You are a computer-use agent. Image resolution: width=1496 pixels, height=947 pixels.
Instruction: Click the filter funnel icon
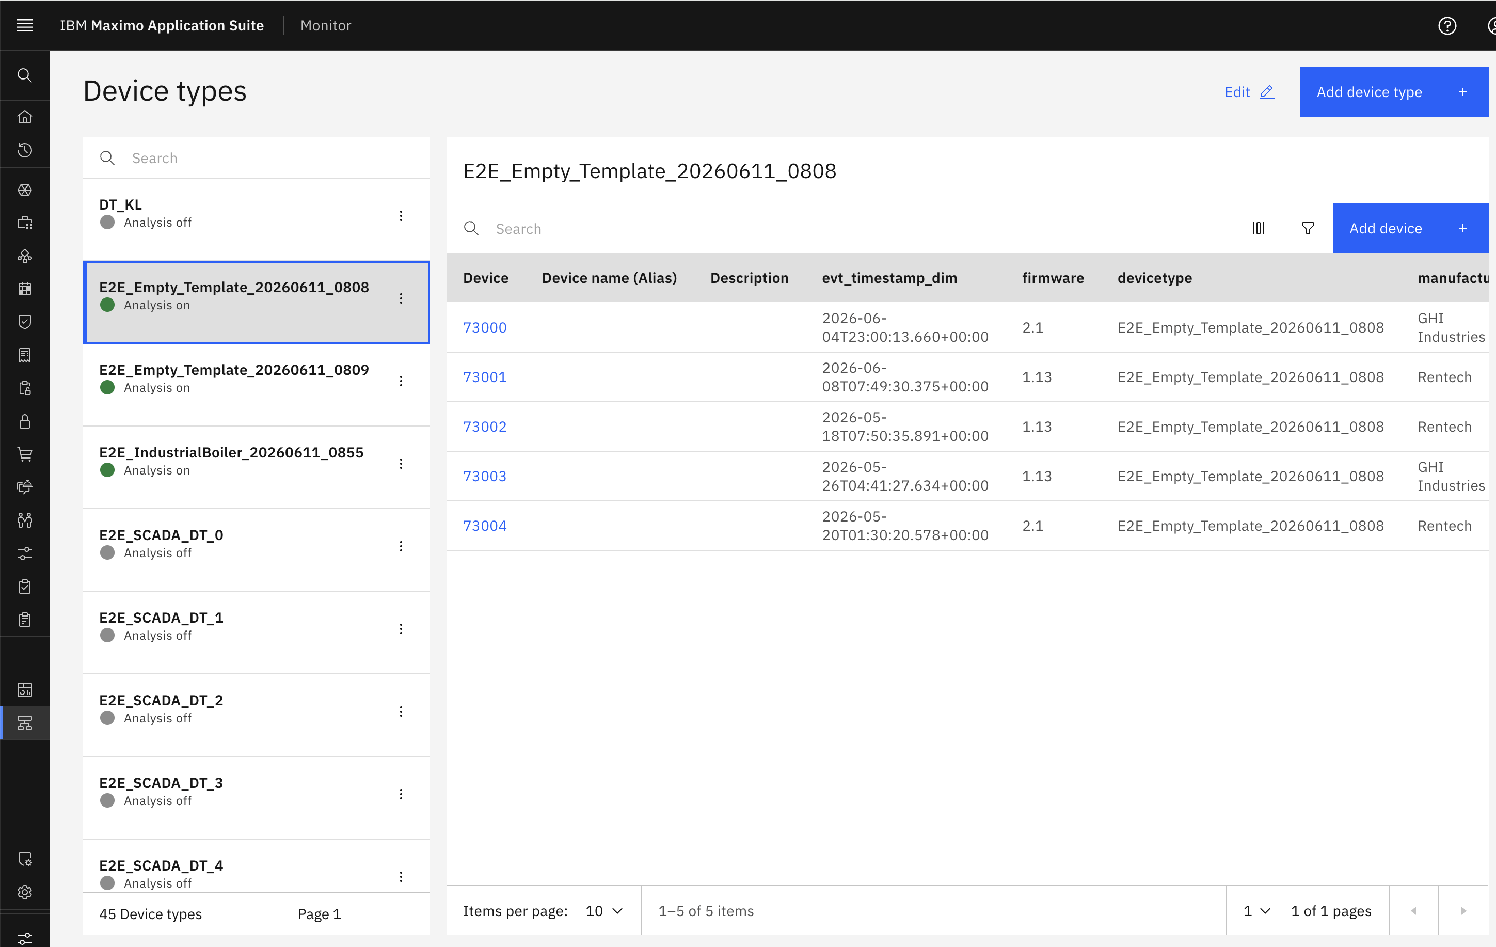[x=1308, y=228]
